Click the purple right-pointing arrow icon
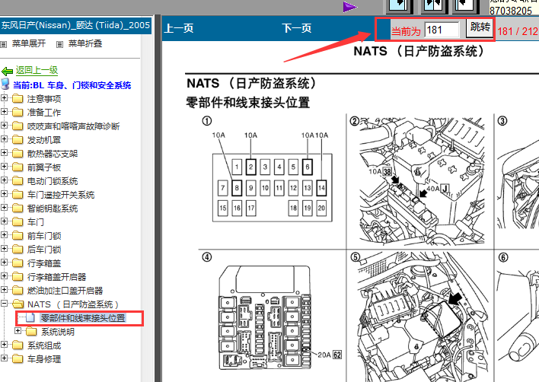The image size is (539, 382). [350, 7]
